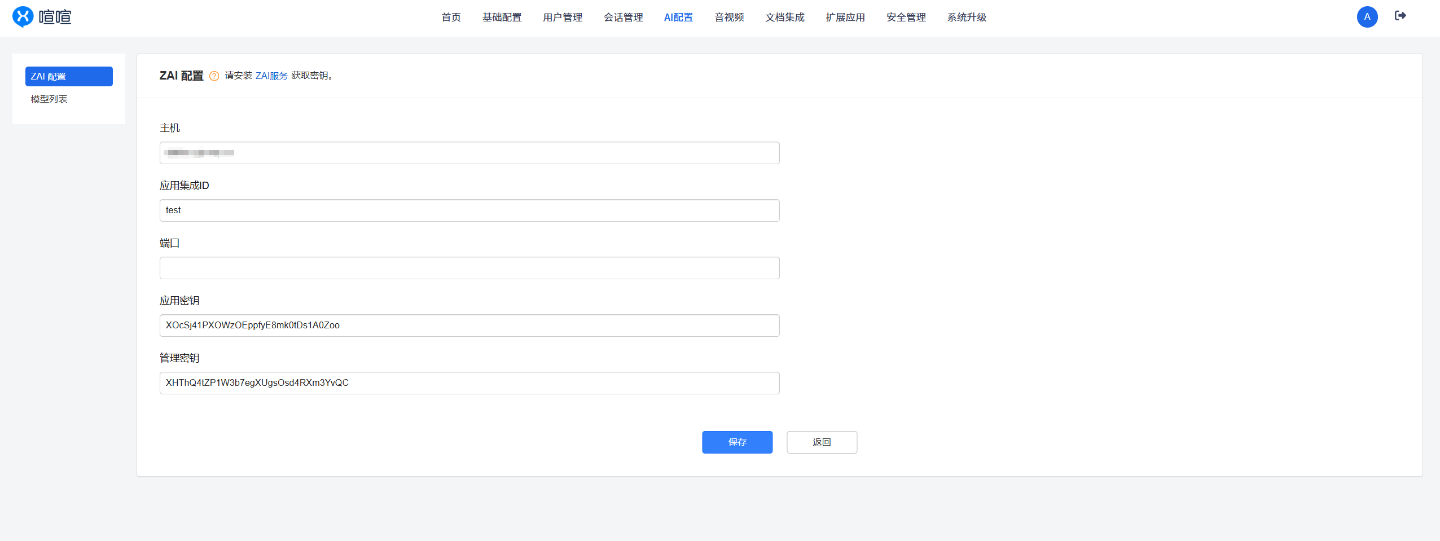Select the AI配置 navigation item
The width and height of the screenshot is (1440, 541).
point(678,17)
